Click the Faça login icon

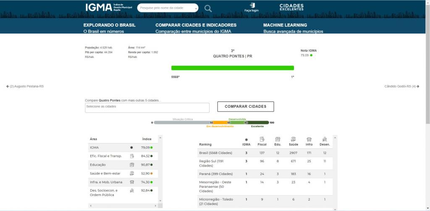pos(252,5)
